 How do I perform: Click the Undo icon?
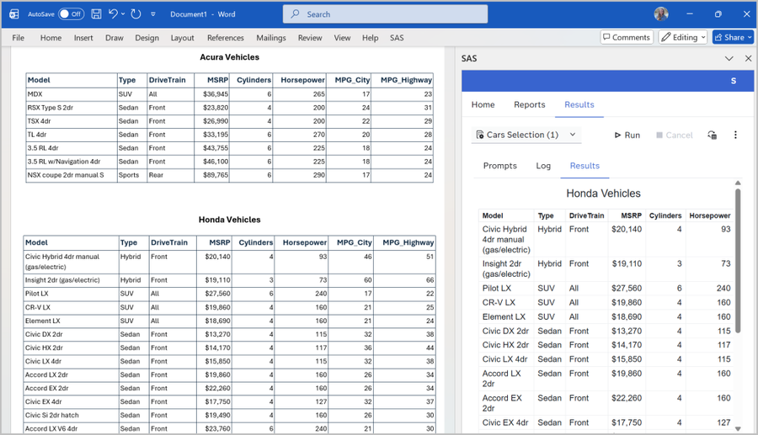[x=113, y=14]
